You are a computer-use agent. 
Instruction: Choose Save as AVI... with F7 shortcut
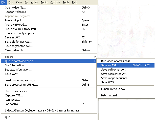point(49,37)
